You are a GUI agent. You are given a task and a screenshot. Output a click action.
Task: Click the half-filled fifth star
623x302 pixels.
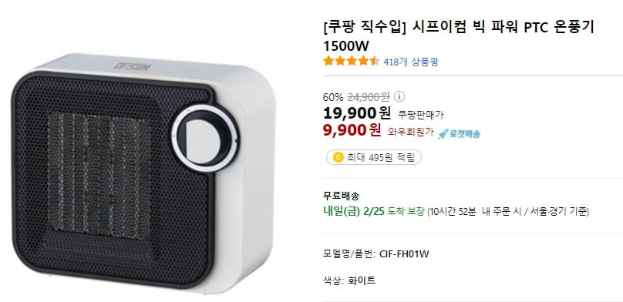coord(374,62)
